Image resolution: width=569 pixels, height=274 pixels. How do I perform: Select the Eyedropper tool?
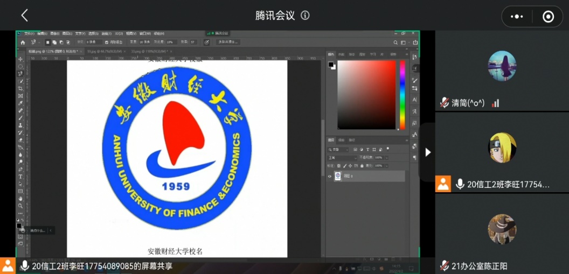pyautogui.click(x=20, y=103)
